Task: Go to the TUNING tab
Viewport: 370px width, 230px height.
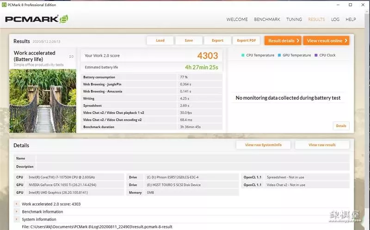Action: [x=294, y=19]
